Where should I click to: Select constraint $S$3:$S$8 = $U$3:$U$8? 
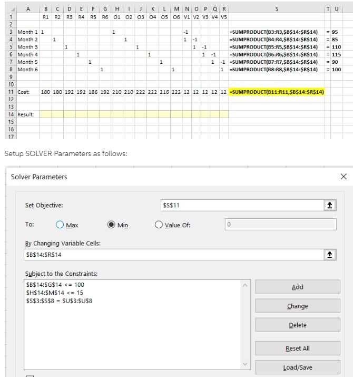click(59, 301)
